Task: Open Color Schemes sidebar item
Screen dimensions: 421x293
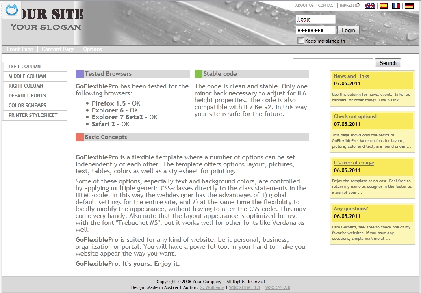Action: (x=35, y=106)
